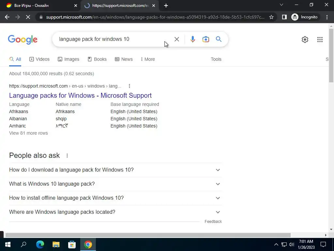Open notification center icon
The width and height of the screenshot is (334, 251).
tap(323, 244)
